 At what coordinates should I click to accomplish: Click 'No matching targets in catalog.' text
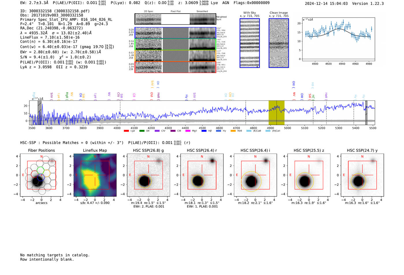tap(55, 255)
